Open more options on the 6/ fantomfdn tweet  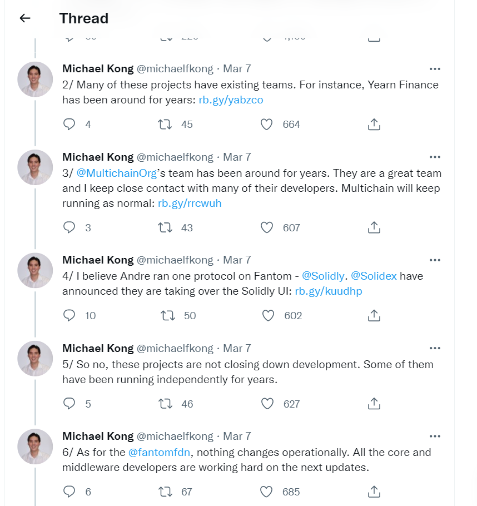[x=435, y=436]
